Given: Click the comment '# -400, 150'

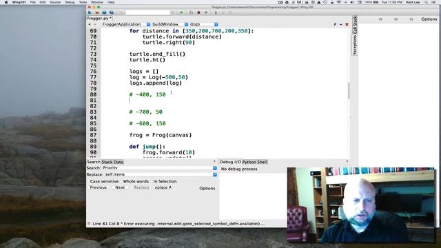Looking at the screenshot, I should point(147,94).
